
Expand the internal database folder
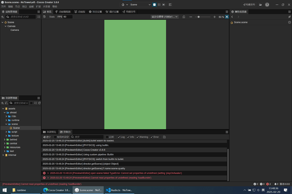(3, 155)
